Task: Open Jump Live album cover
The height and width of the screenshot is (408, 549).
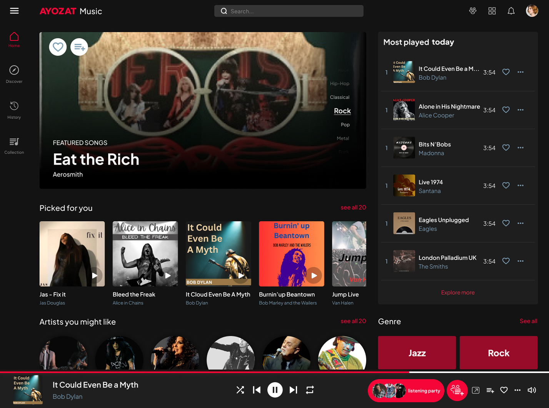Action: tap(349, 254)
